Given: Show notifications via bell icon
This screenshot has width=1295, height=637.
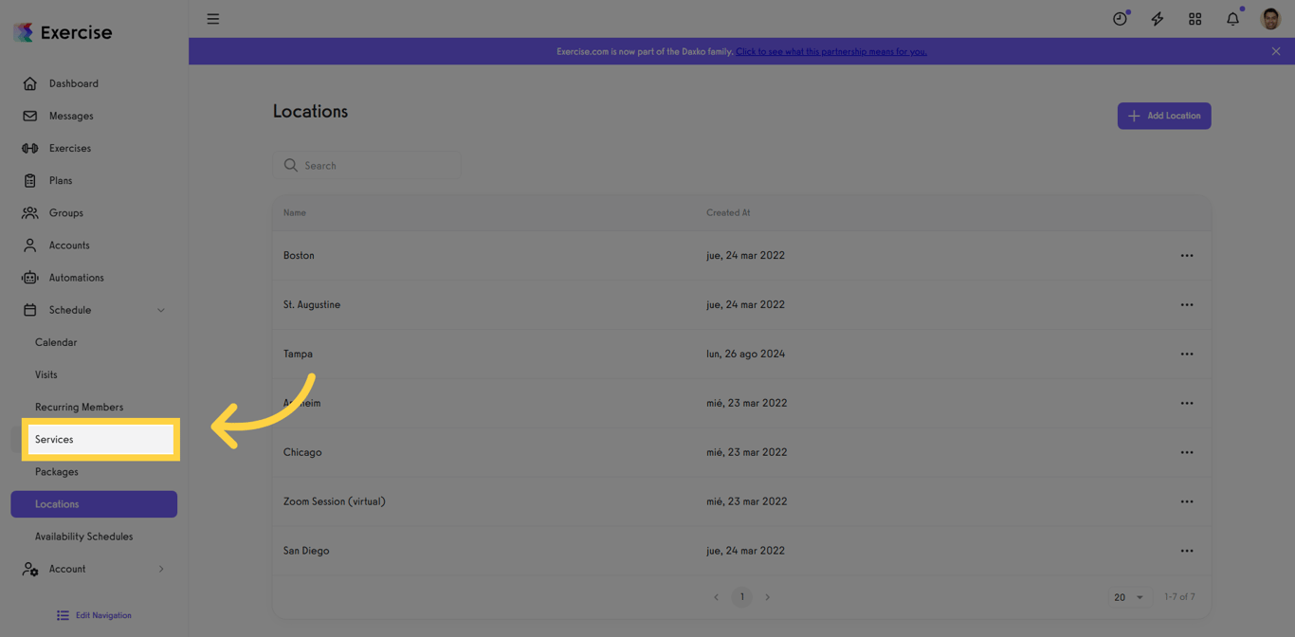Looking at the screenshot, I should (1232, 19).
